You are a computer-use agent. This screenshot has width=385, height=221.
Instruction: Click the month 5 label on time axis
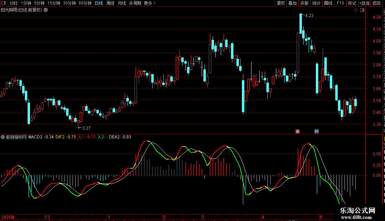click(321, 217)
